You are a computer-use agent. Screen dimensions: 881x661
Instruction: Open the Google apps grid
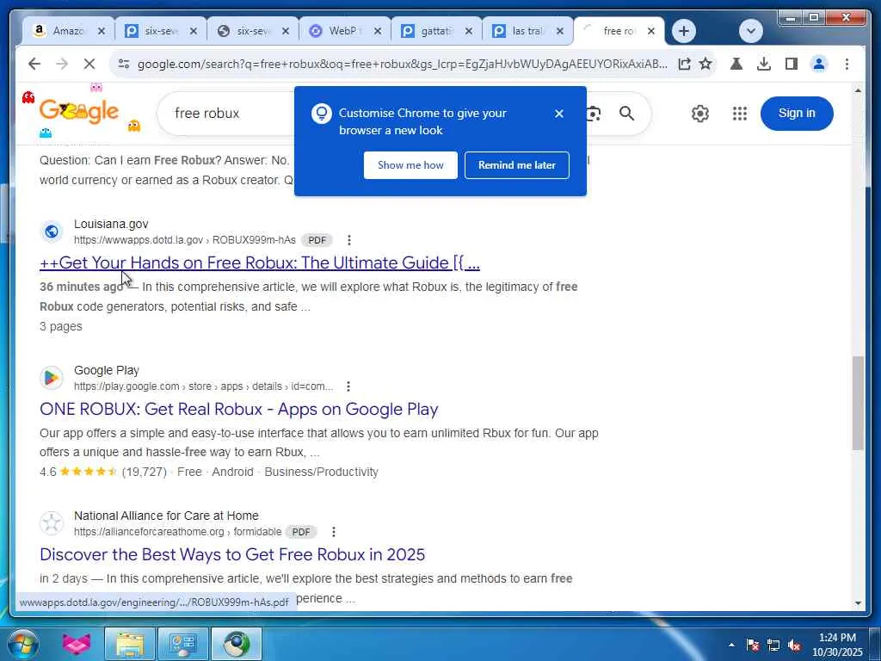(739, 114)
